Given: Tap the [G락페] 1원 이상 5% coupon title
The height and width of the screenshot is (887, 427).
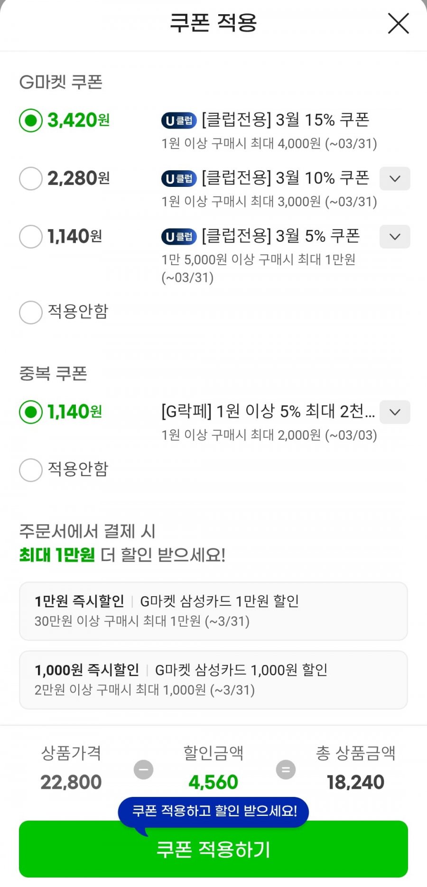Looking at the screenshot, I should click(268, 411).
